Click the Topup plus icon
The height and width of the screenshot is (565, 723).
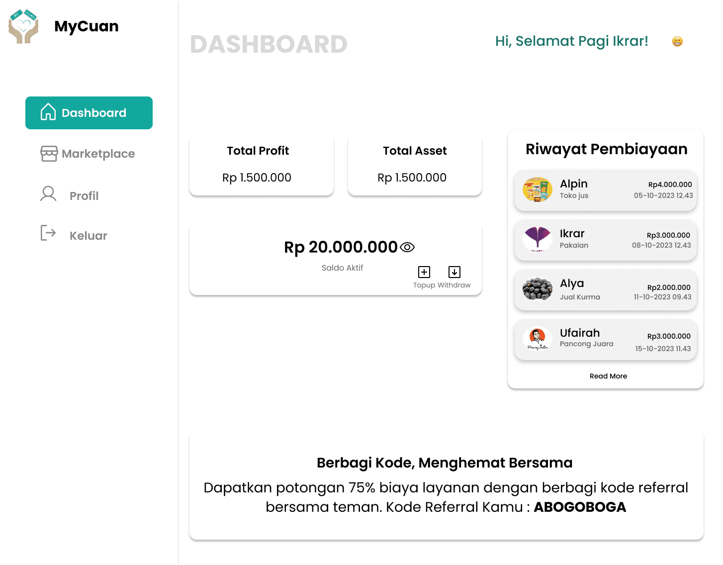pyautogui.click(x=424, y=272)
